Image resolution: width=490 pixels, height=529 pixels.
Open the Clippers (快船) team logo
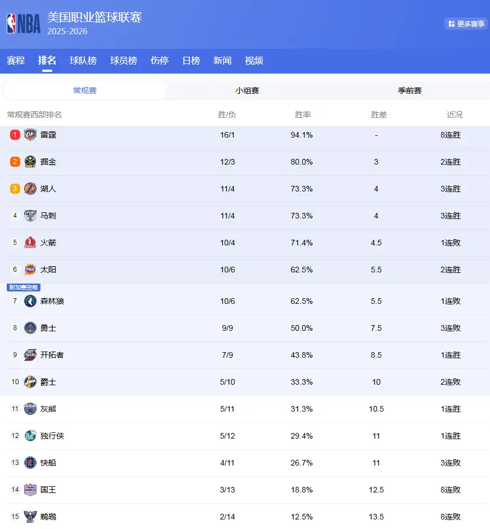click(x=30, y=463)
